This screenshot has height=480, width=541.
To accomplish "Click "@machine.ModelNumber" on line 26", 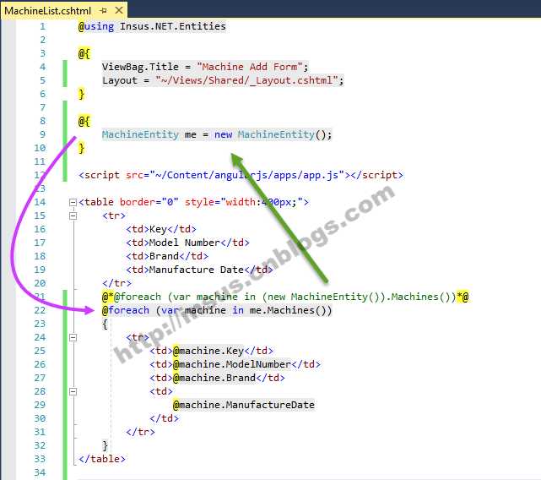I will coord(232,364).
